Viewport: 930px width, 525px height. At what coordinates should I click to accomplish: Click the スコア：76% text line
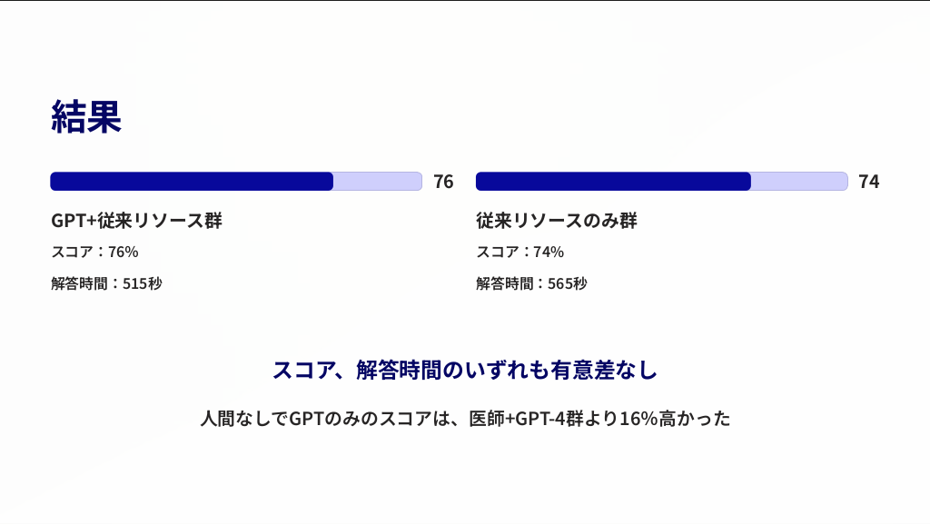pos(94,252)
